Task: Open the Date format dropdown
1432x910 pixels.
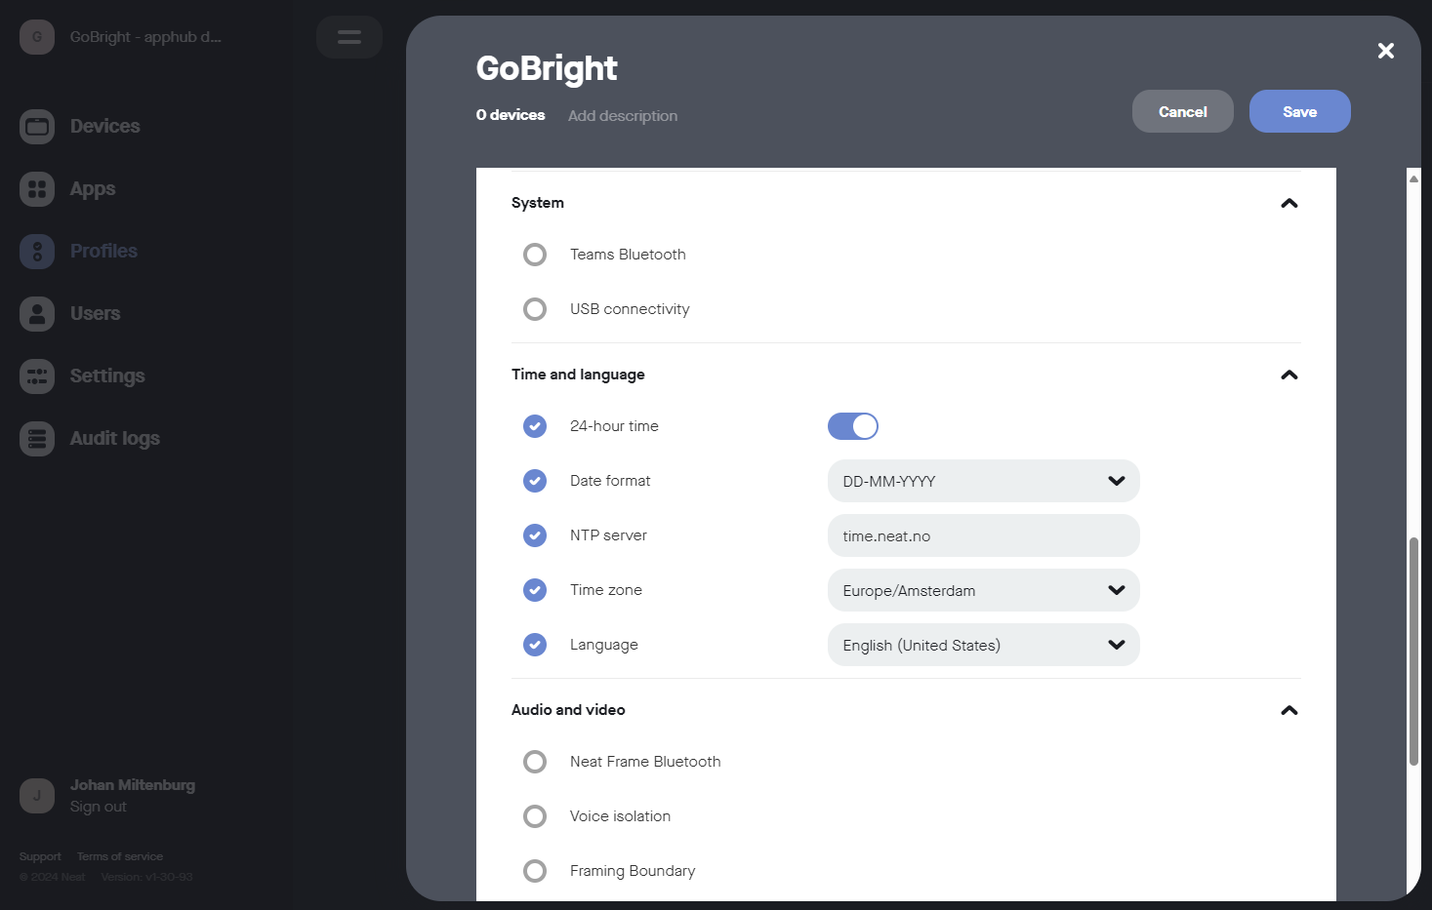Action: (983, 481)
